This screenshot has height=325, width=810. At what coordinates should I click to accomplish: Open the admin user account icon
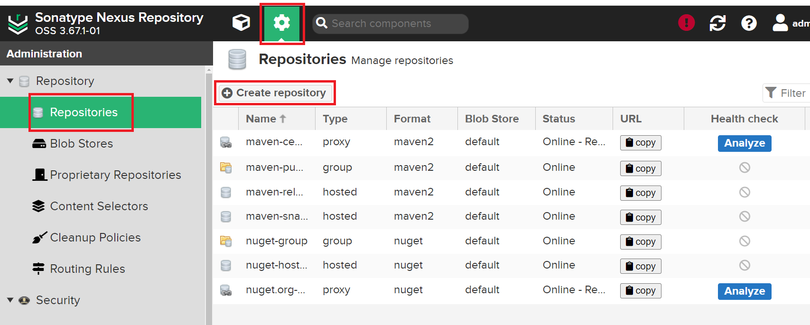click(780, 23)
